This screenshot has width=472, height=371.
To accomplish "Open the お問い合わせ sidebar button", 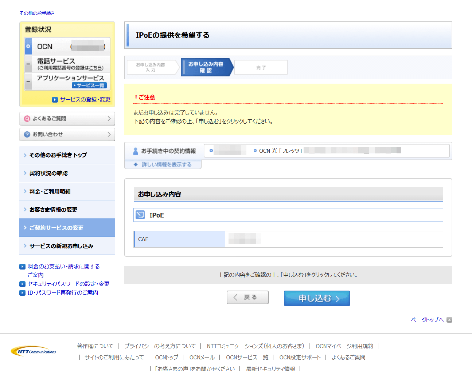I will [x=67, y=134].
